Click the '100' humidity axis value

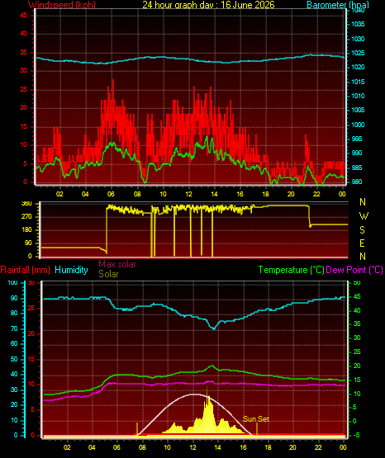pyautogui.click(x=13, y=283)
